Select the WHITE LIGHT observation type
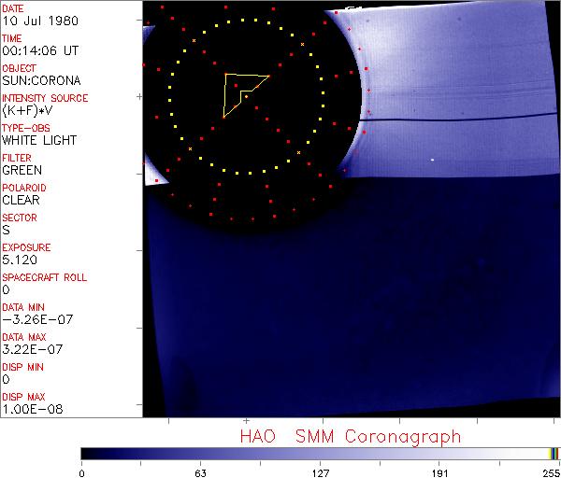 coord(39,140)
